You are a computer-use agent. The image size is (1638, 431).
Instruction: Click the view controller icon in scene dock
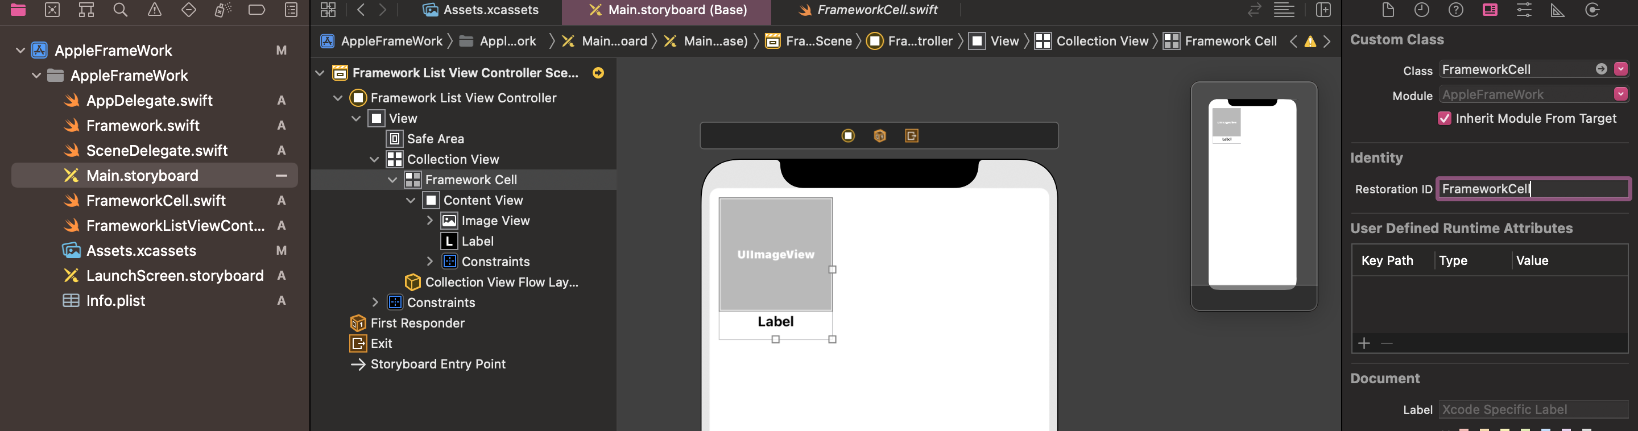[x=848, y=135]
